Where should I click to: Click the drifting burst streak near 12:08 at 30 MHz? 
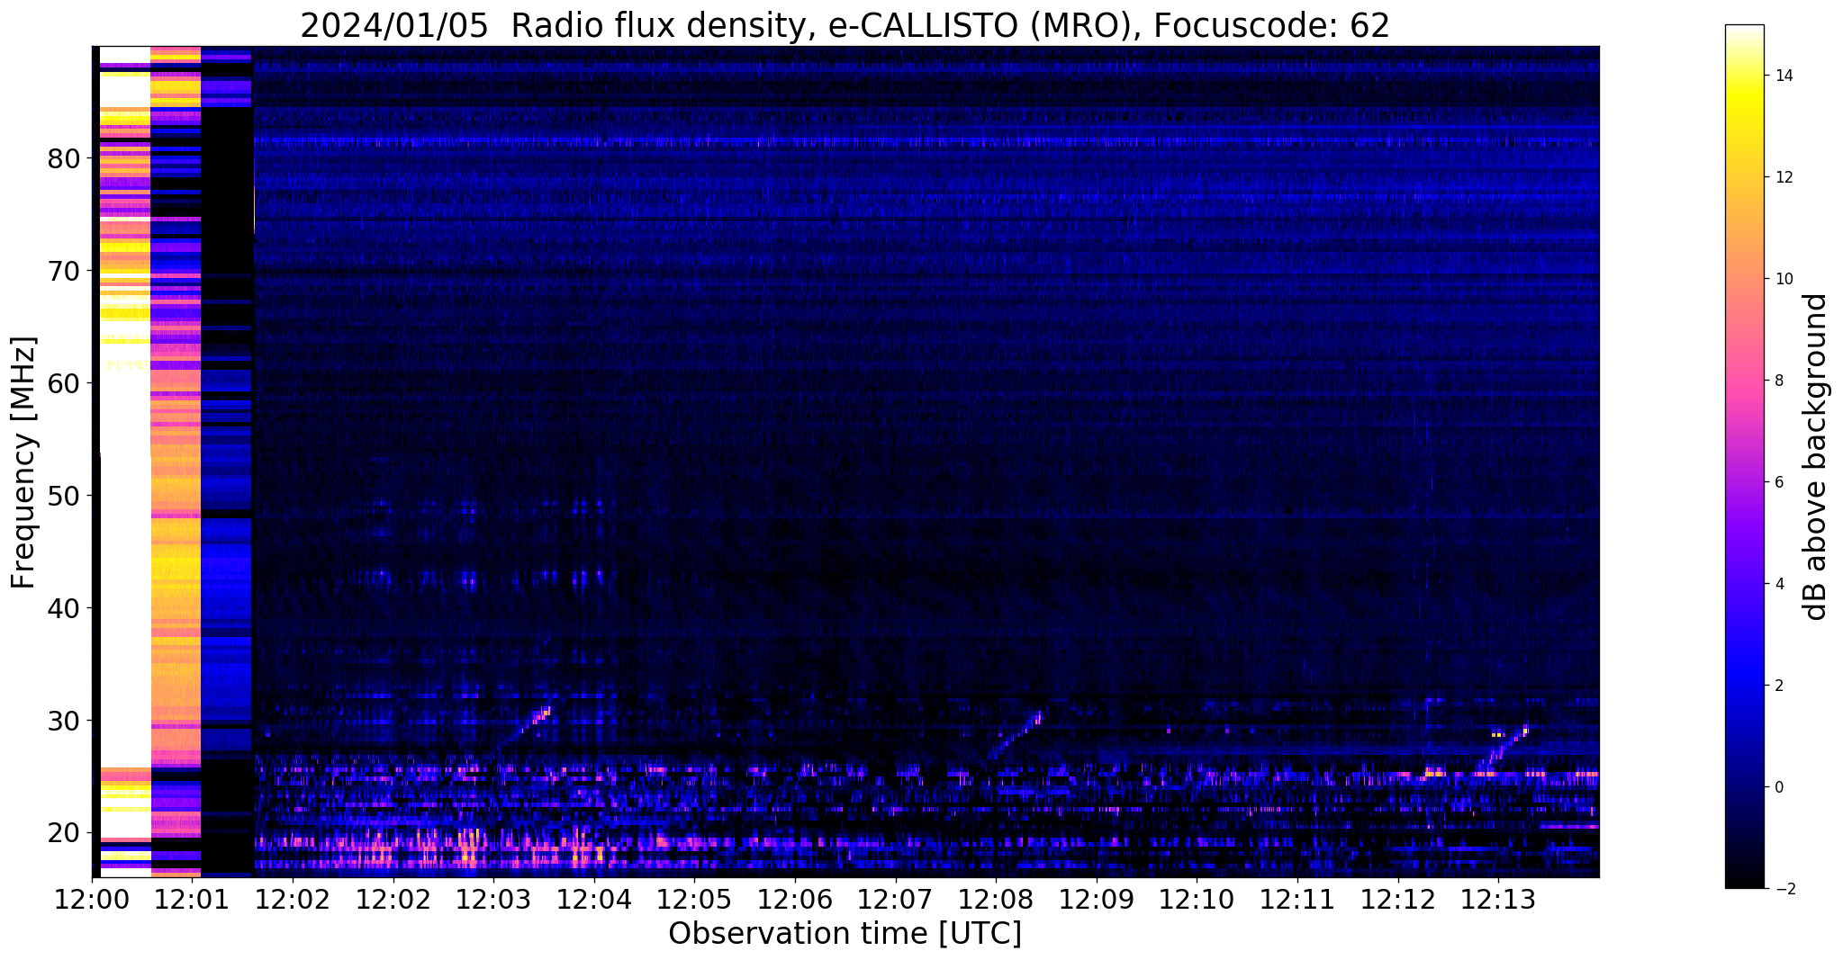(1016, 735)
